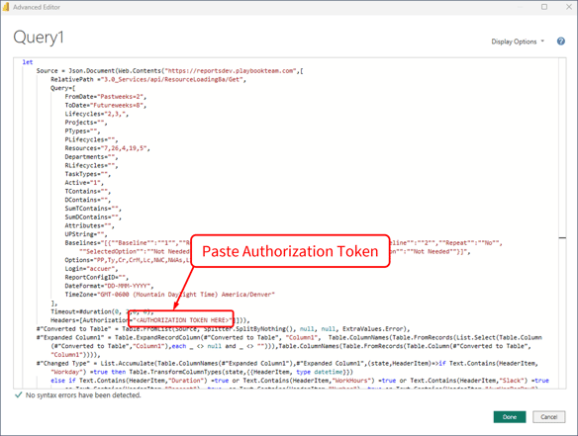
Task: Expand the Display Options dropdown
Action: point(518,42)
